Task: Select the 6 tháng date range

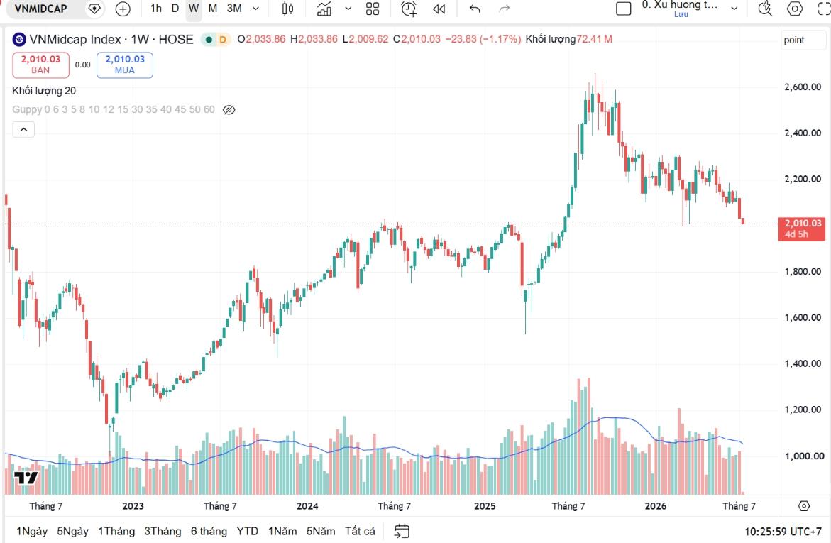Action: point(209,531)
